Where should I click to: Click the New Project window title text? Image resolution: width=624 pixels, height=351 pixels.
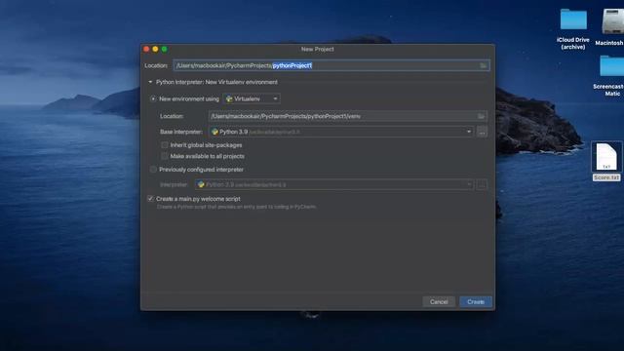[317, 49]
